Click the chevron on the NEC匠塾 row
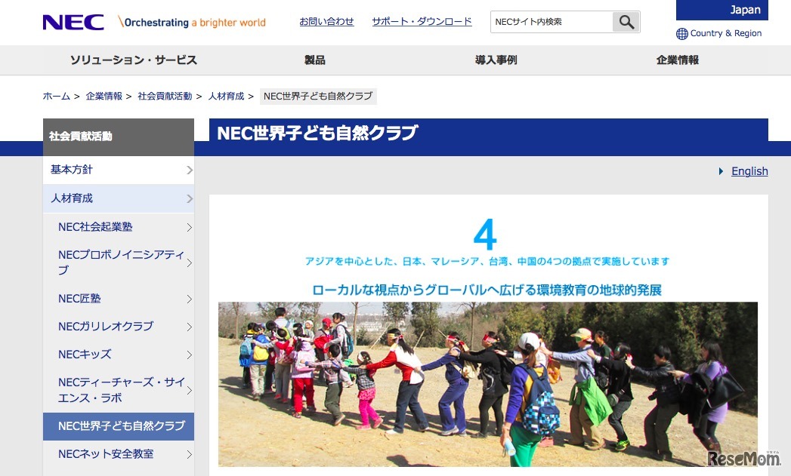This screenshot has width=791, height=476. point(189,299)
